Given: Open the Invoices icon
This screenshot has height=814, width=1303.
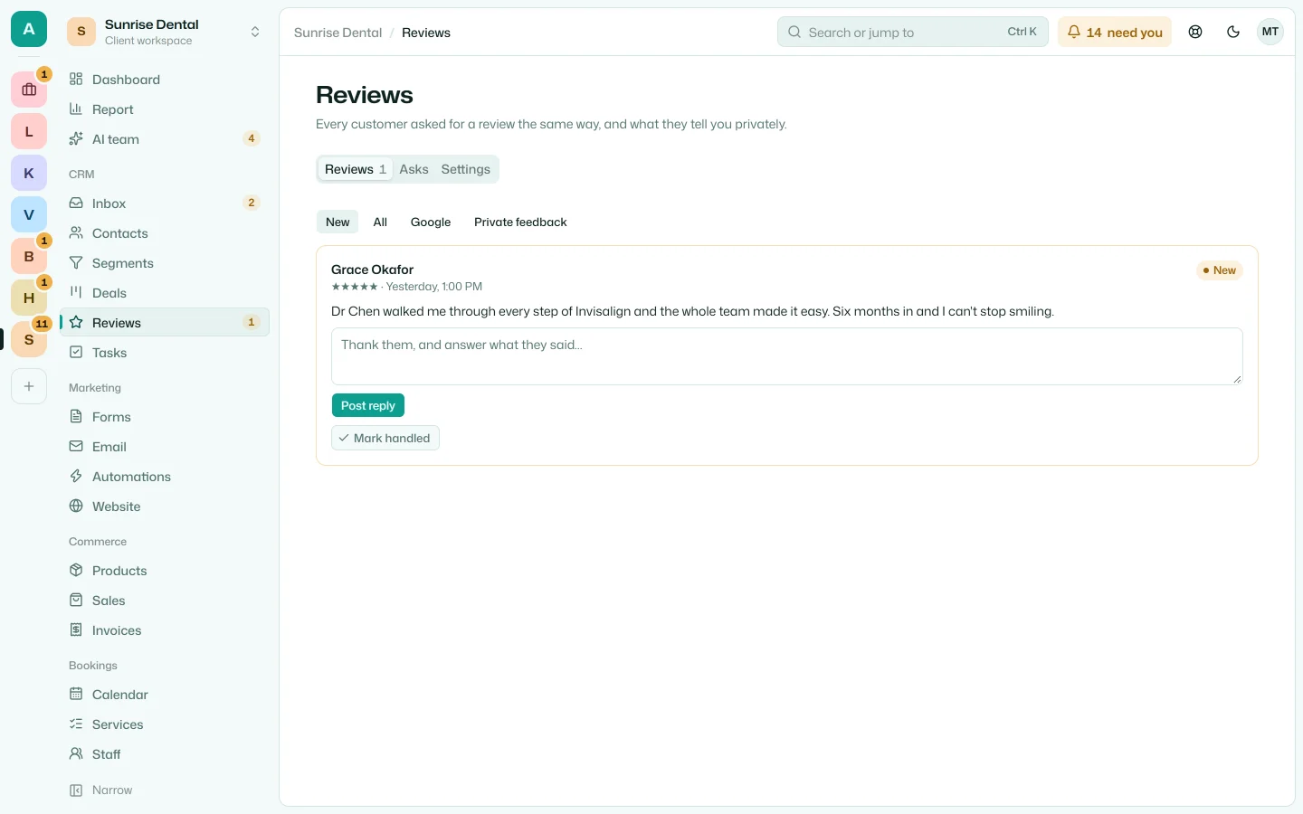Looking at the screenshot, I should click(76, 630).
